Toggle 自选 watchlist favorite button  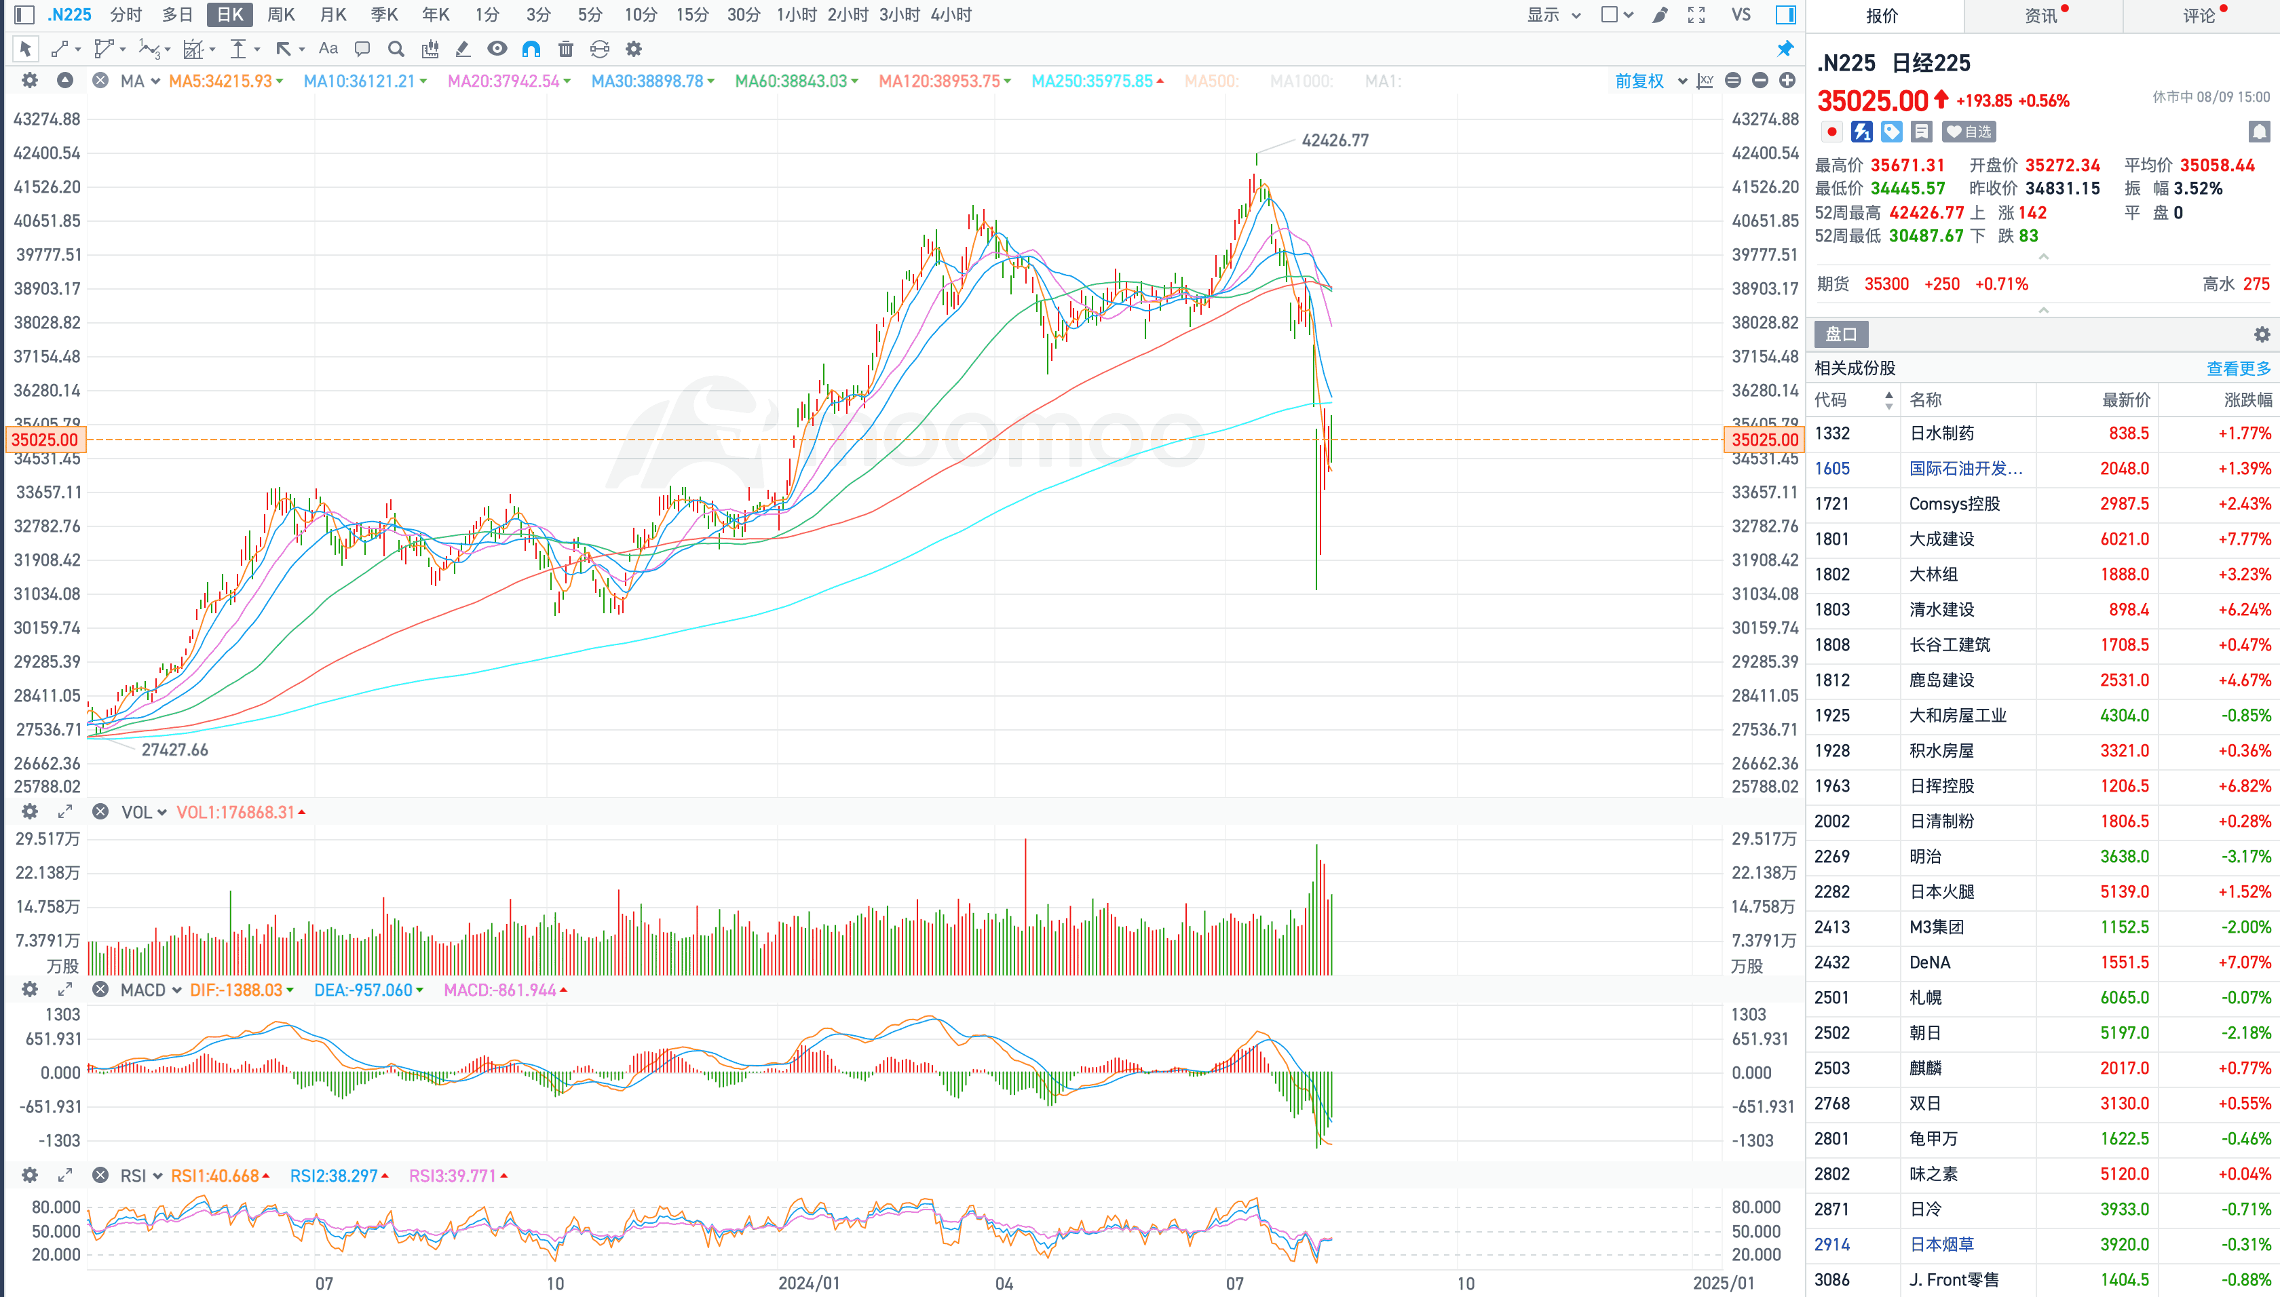[x=1969, y=132]
